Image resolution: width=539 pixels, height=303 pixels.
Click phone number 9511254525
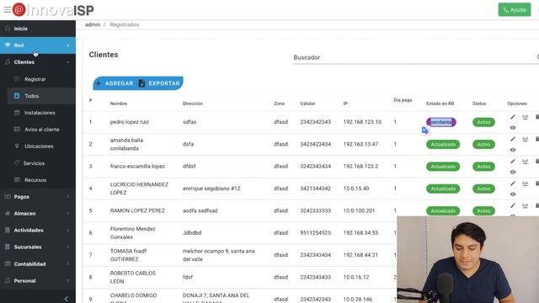tap(315, 233)
